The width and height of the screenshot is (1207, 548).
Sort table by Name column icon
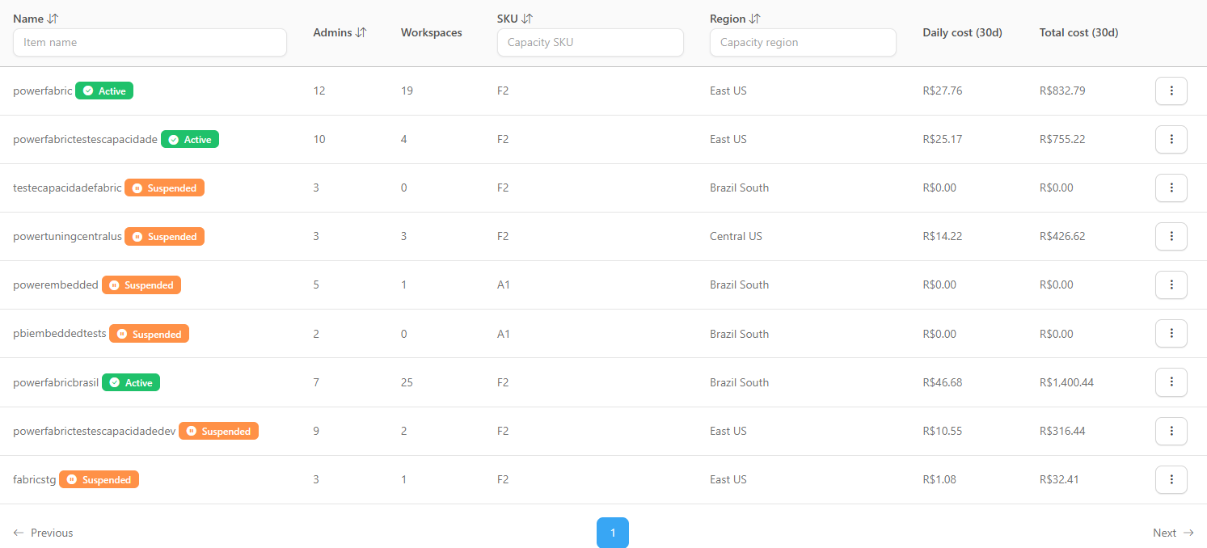pos(53,19)
